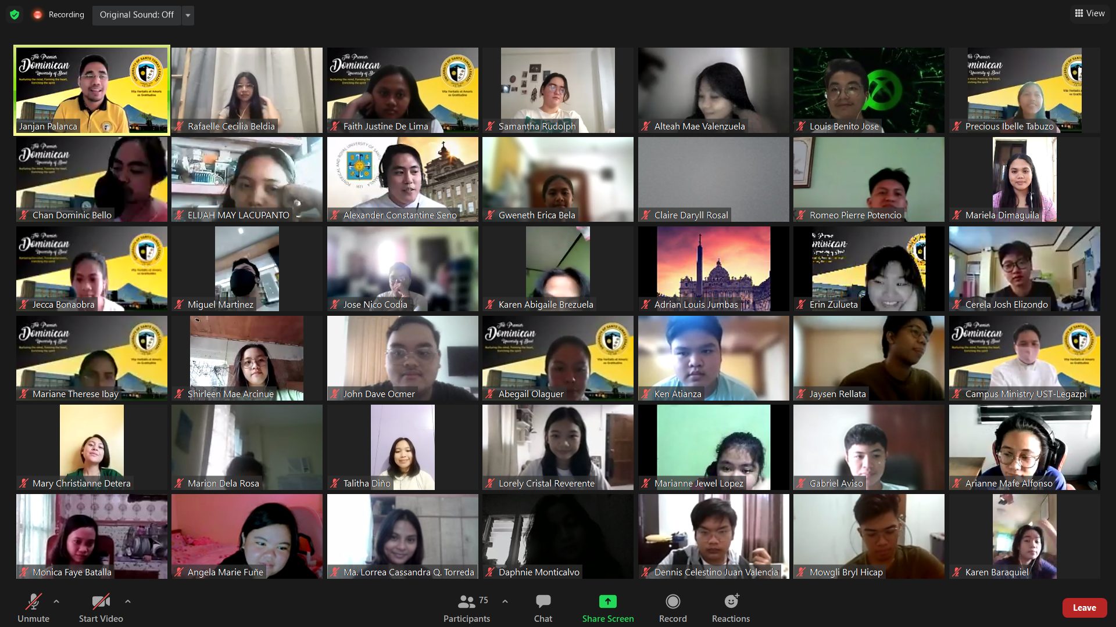Click the green encryption shield icon
1116x627 pixels.
click(15, 15)
